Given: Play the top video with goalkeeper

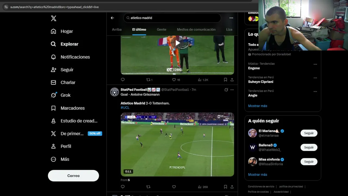Looking at the screenshot, I should (178, 43).
